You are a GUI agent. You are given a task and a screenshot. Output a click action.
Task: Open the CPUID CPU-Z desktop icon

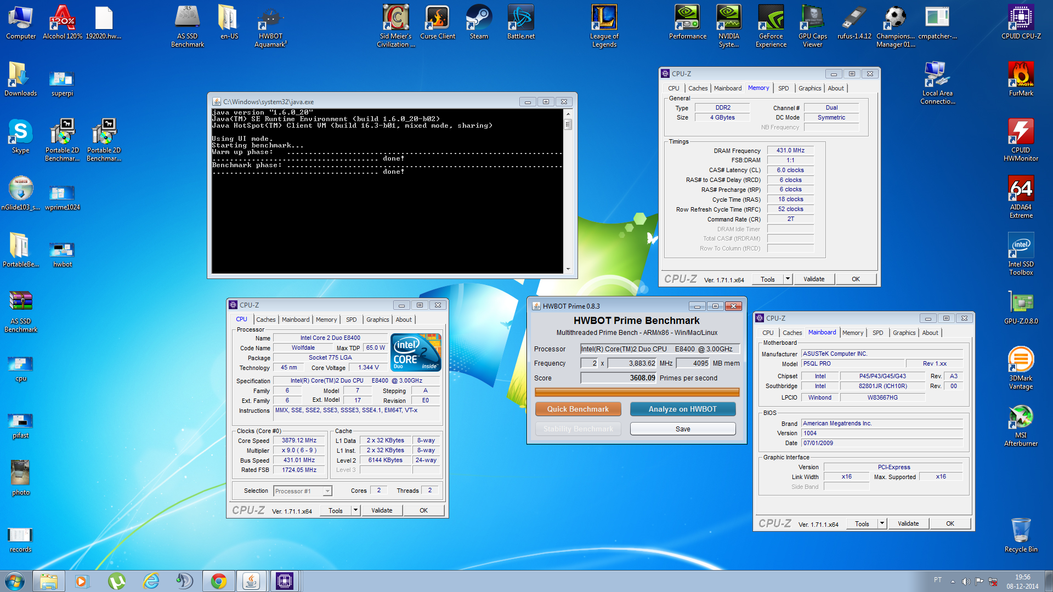[x=1021, y=23]
